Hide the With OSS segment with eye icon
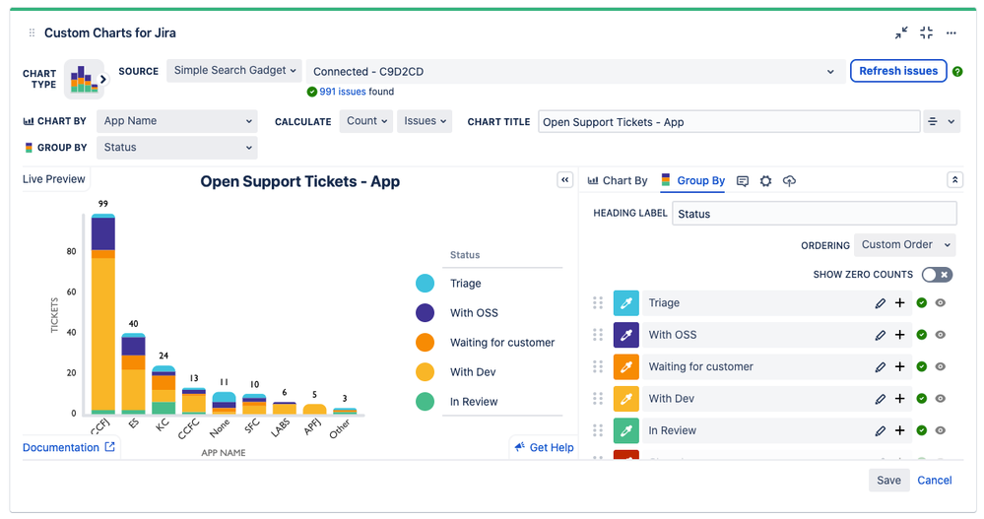Viewport: 984px width, 519px height. (940, 335)
